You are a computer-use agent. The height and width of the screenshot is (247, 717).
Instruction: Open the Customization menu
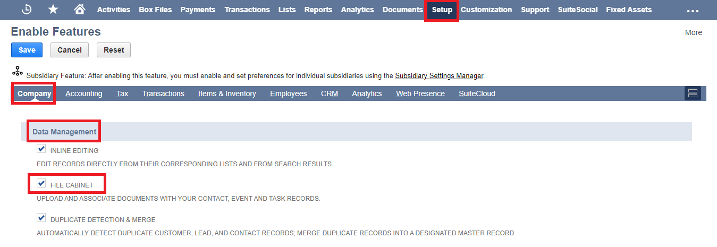(x=486, y=10)
